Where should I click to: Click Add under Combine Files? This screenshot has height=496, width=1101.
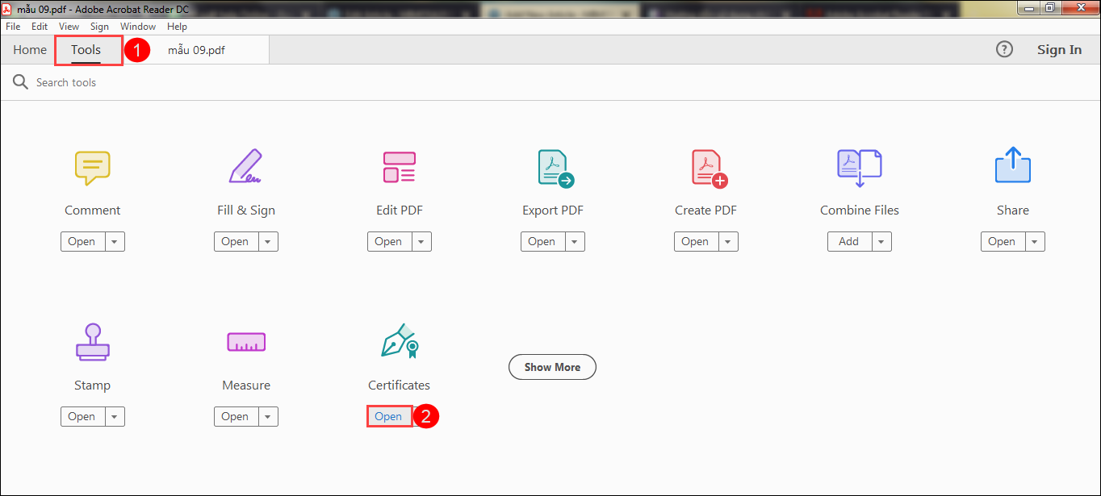coord(849,241)
